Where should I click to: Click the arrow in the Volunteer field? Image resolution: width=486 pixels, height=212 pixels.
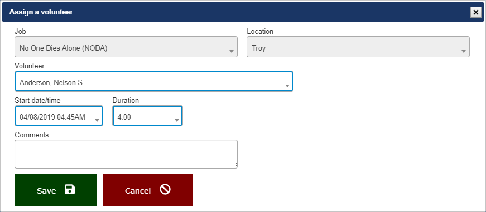pos(287,86)
